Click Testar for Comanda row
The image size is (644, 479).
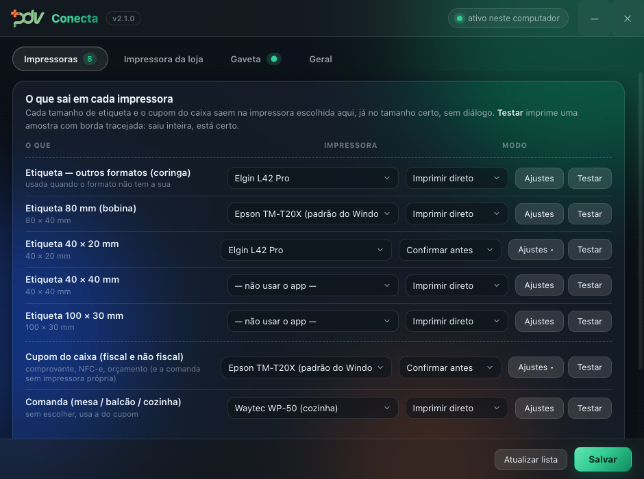pyautogui.click(x=590, y=408)
